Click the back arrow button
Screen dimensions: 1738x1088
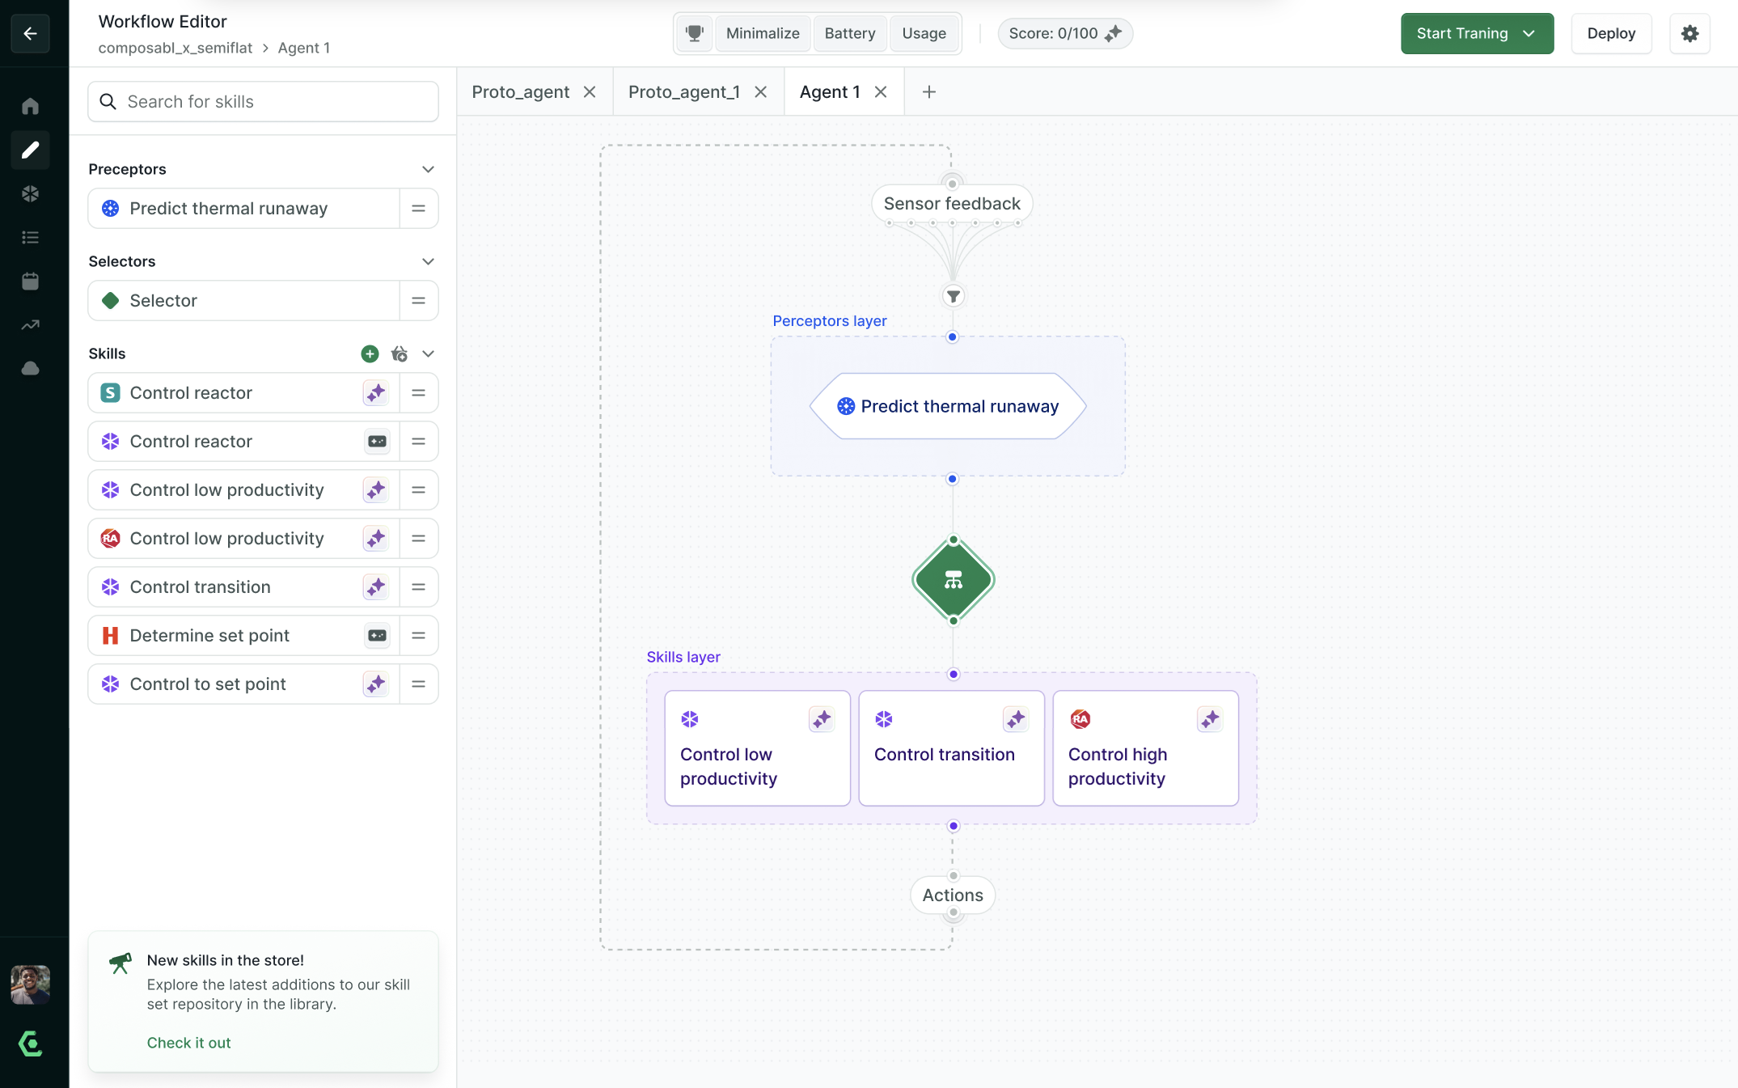click(x=30, y=33)
